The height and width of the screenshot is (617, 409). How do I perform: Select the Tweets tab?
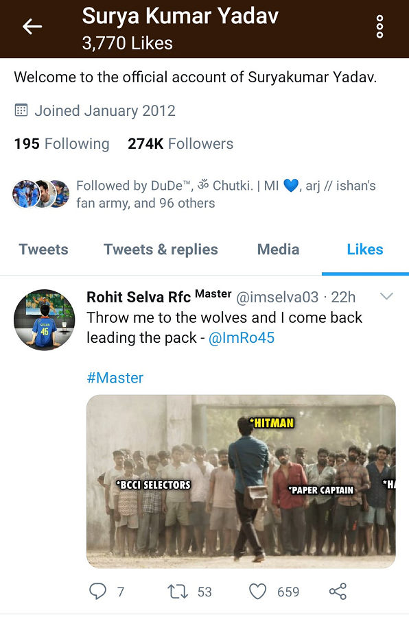pos(43,250)
